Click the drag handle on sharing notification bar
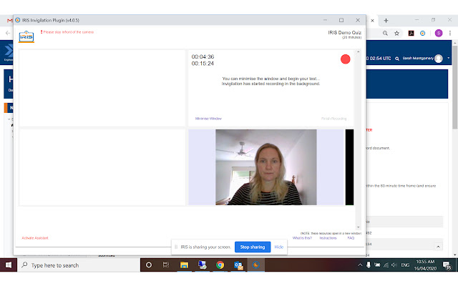 pos(176,247)
